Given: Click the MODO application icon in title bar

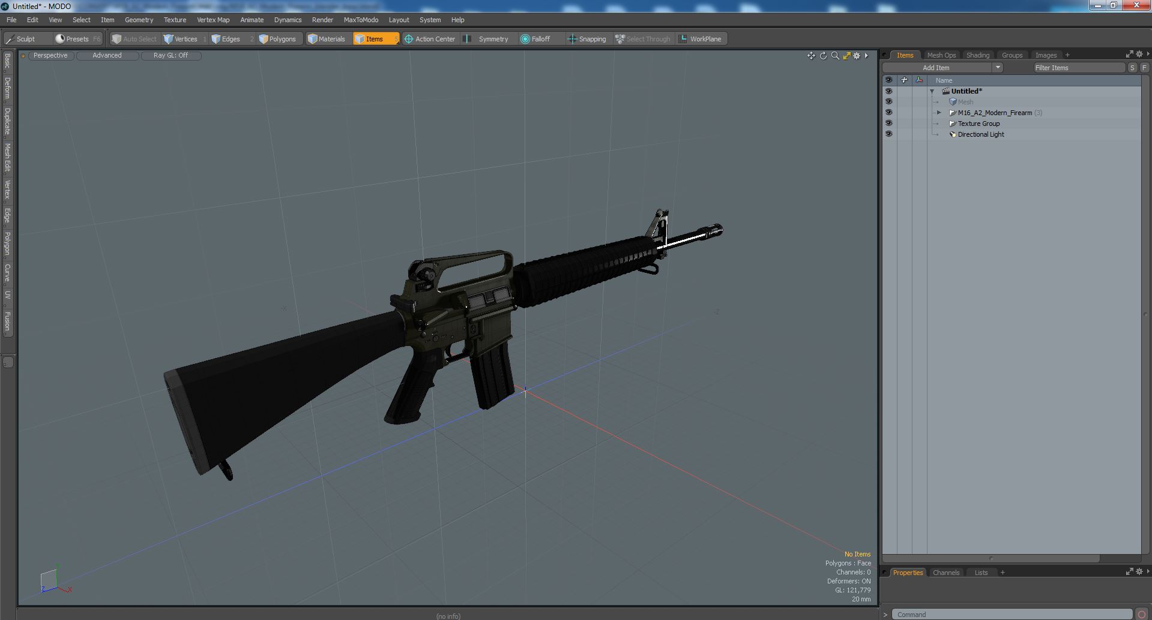Looking at the screenshot, I should point(5,6).
